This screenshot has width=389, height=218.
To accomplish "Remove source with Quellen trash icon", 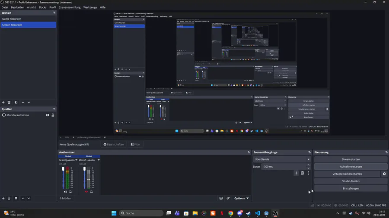I will coord(9,198).
